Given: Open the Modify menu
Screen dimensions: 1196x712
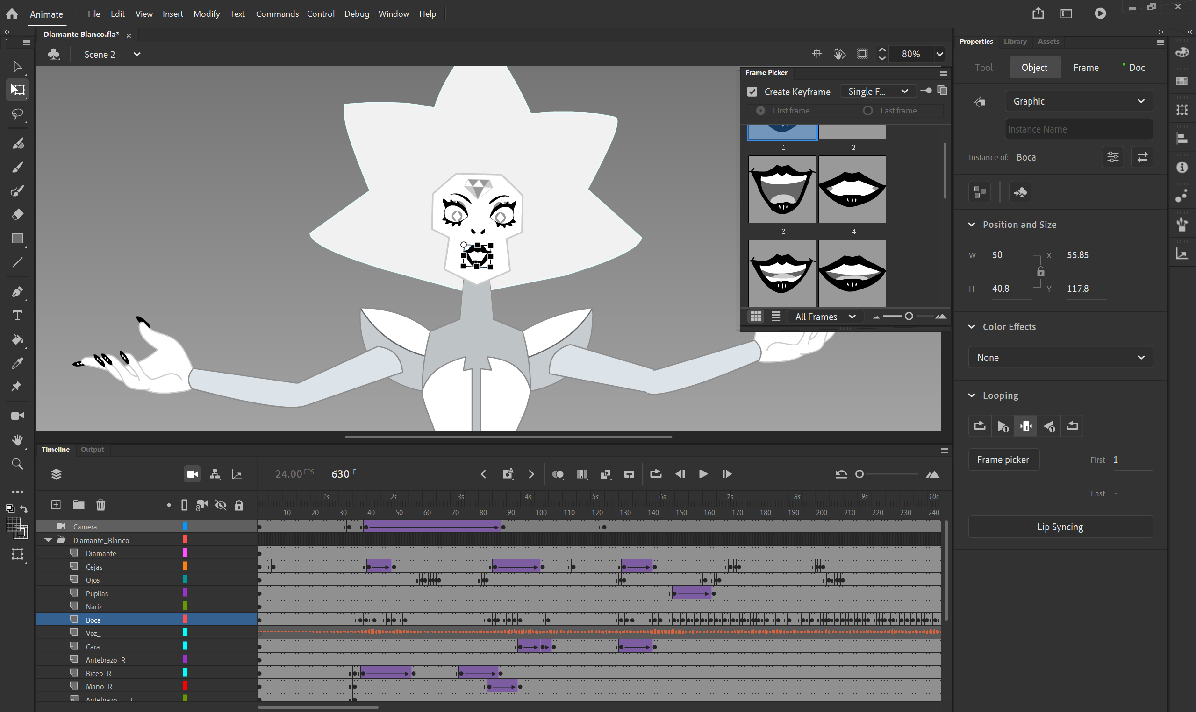Looking at the screenshot, I should click(207, 14).
